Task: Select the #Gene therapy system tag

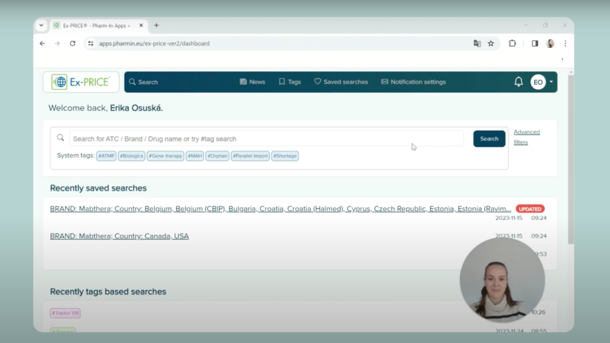Action: (165, 156)
